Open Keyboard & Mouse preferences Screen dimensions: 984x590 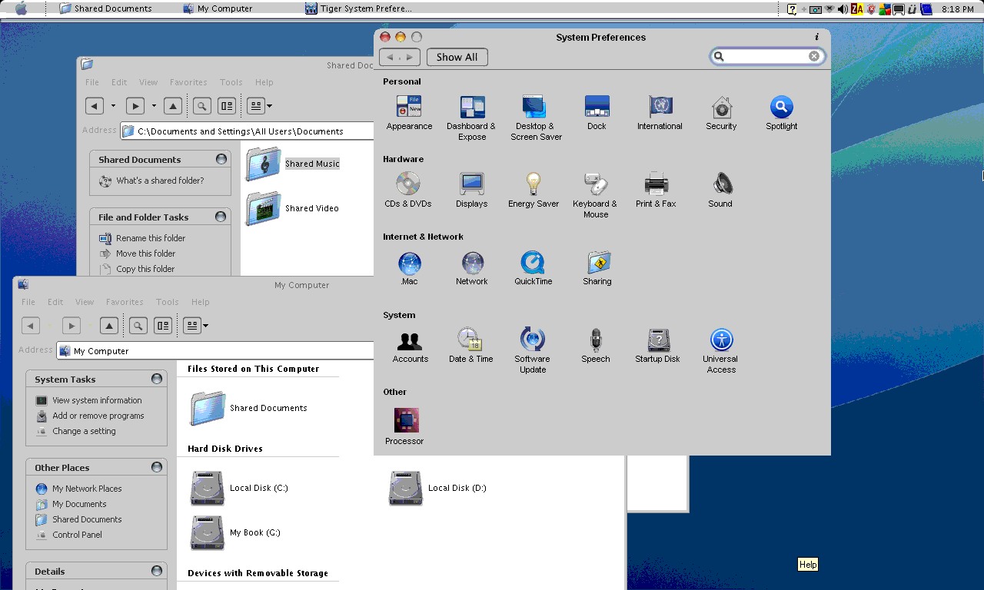(595, 196)
